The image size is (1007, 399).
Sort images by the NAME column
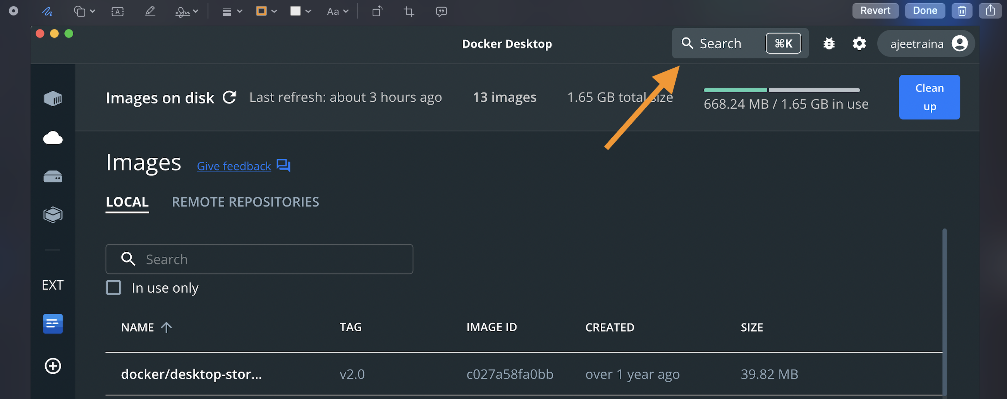[x=146, y=327]
